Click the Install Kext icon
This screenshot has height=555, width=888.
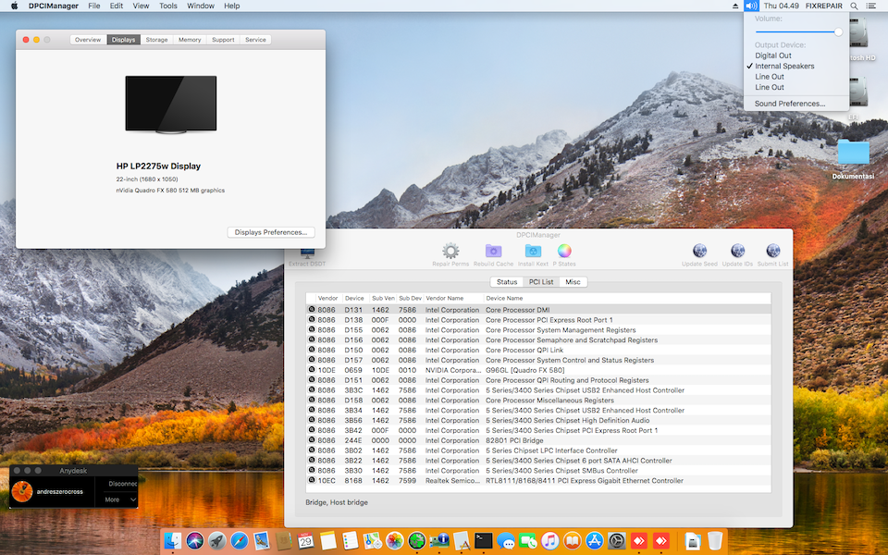[x=532, y=252]
